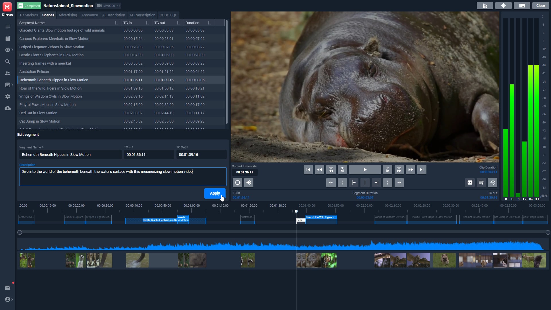Click the Apply button

215,193
